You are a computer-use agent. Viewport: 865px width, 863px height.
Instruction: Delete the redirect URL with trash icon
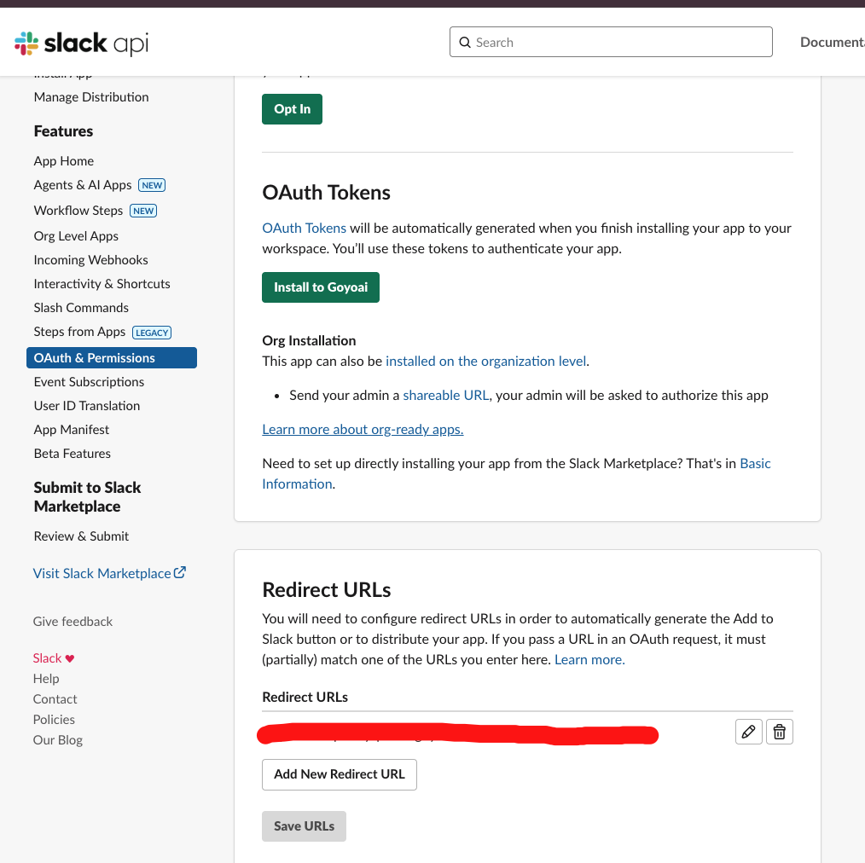pos(780,732)
